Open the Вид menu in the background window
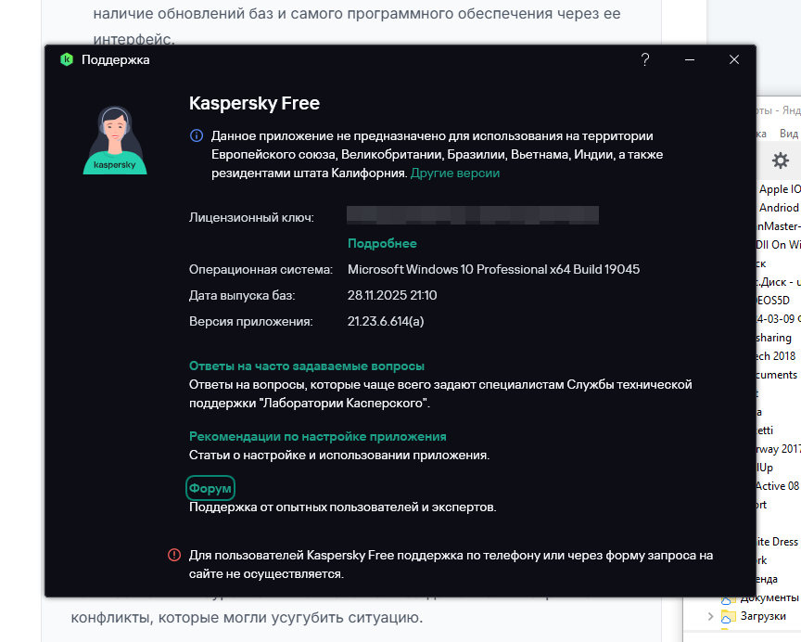Screen dimensions: 801x642 click(788, 133)
